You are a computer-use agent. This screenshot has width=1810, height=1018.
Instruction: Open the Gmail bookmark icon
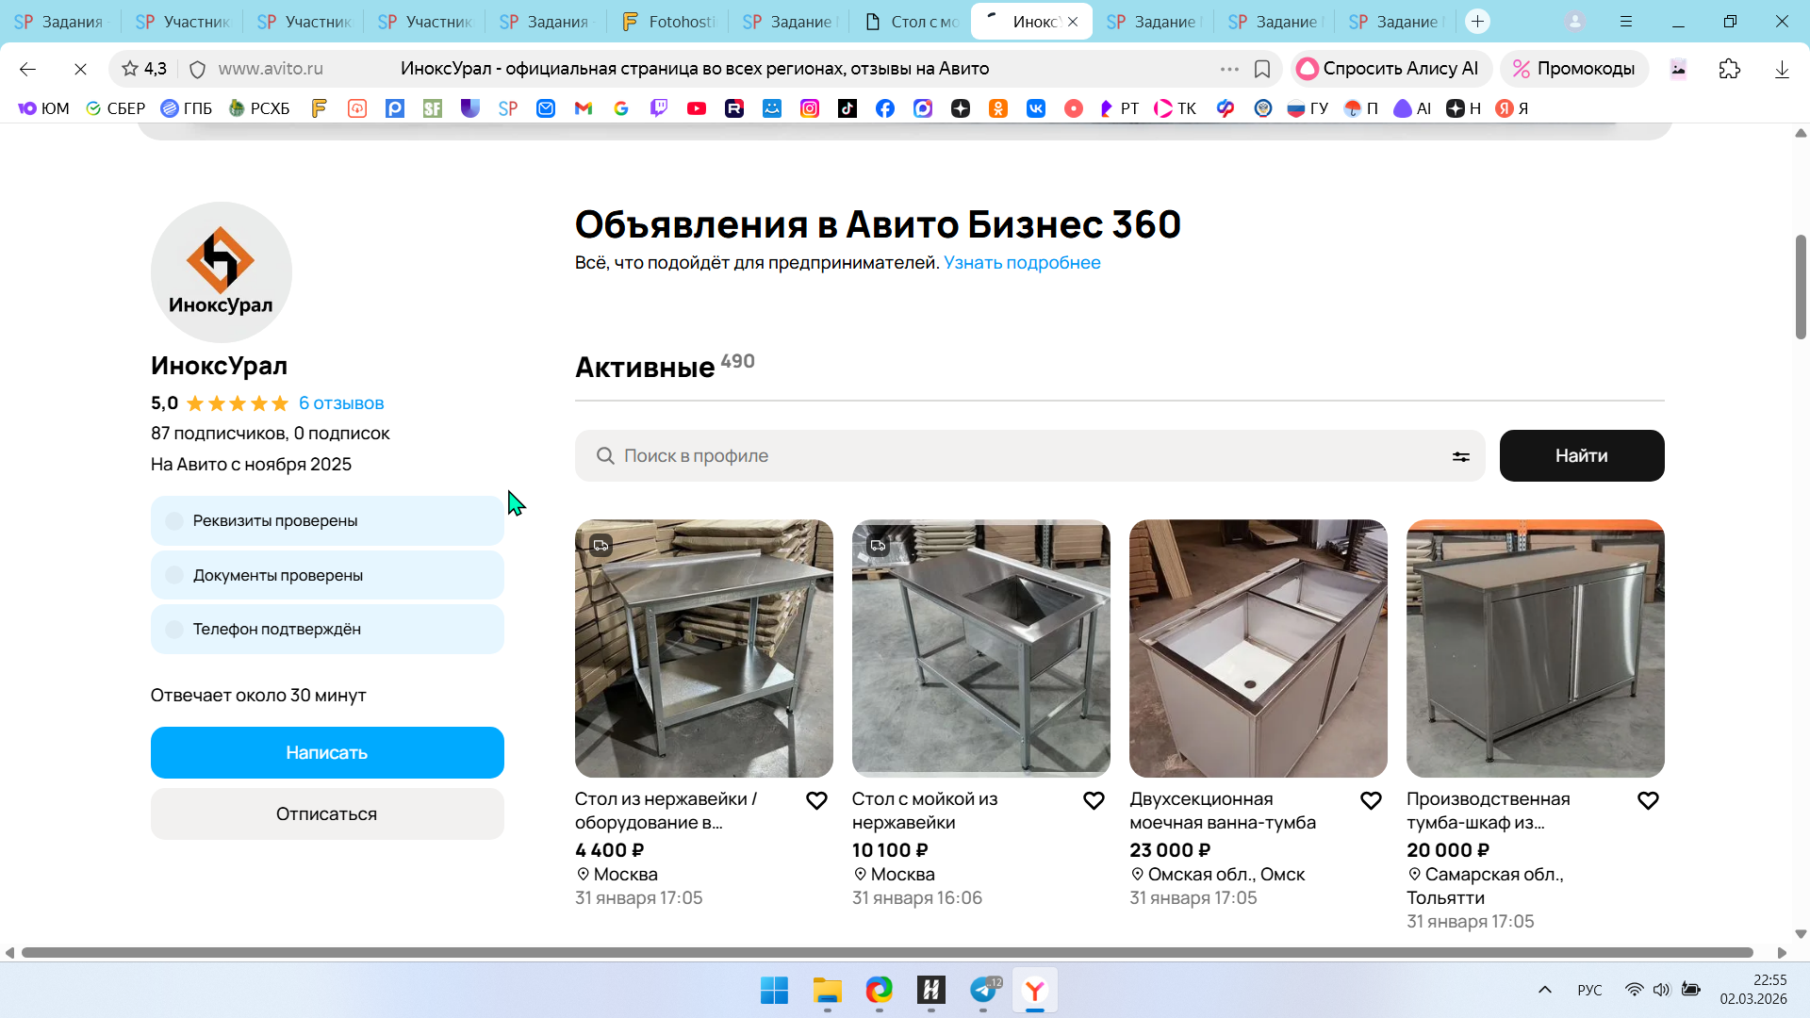click(584, 108)
